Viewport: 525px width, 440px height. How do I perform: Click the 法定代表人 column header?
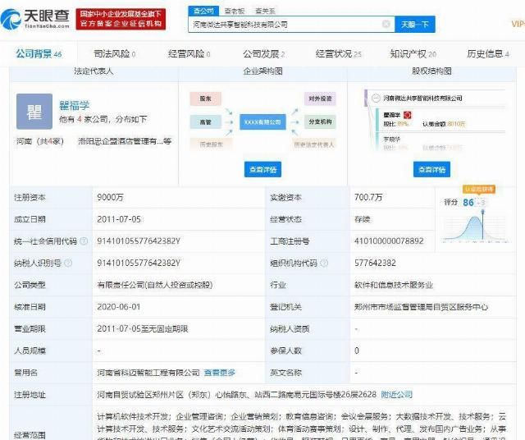(x=94, y=71)
